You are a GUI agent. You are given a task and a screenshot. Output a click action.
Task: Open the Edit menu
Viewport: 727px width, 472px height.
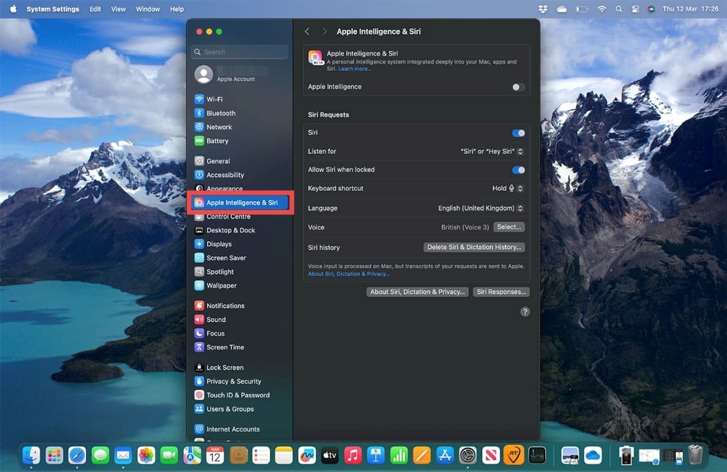tap(95, 9)
